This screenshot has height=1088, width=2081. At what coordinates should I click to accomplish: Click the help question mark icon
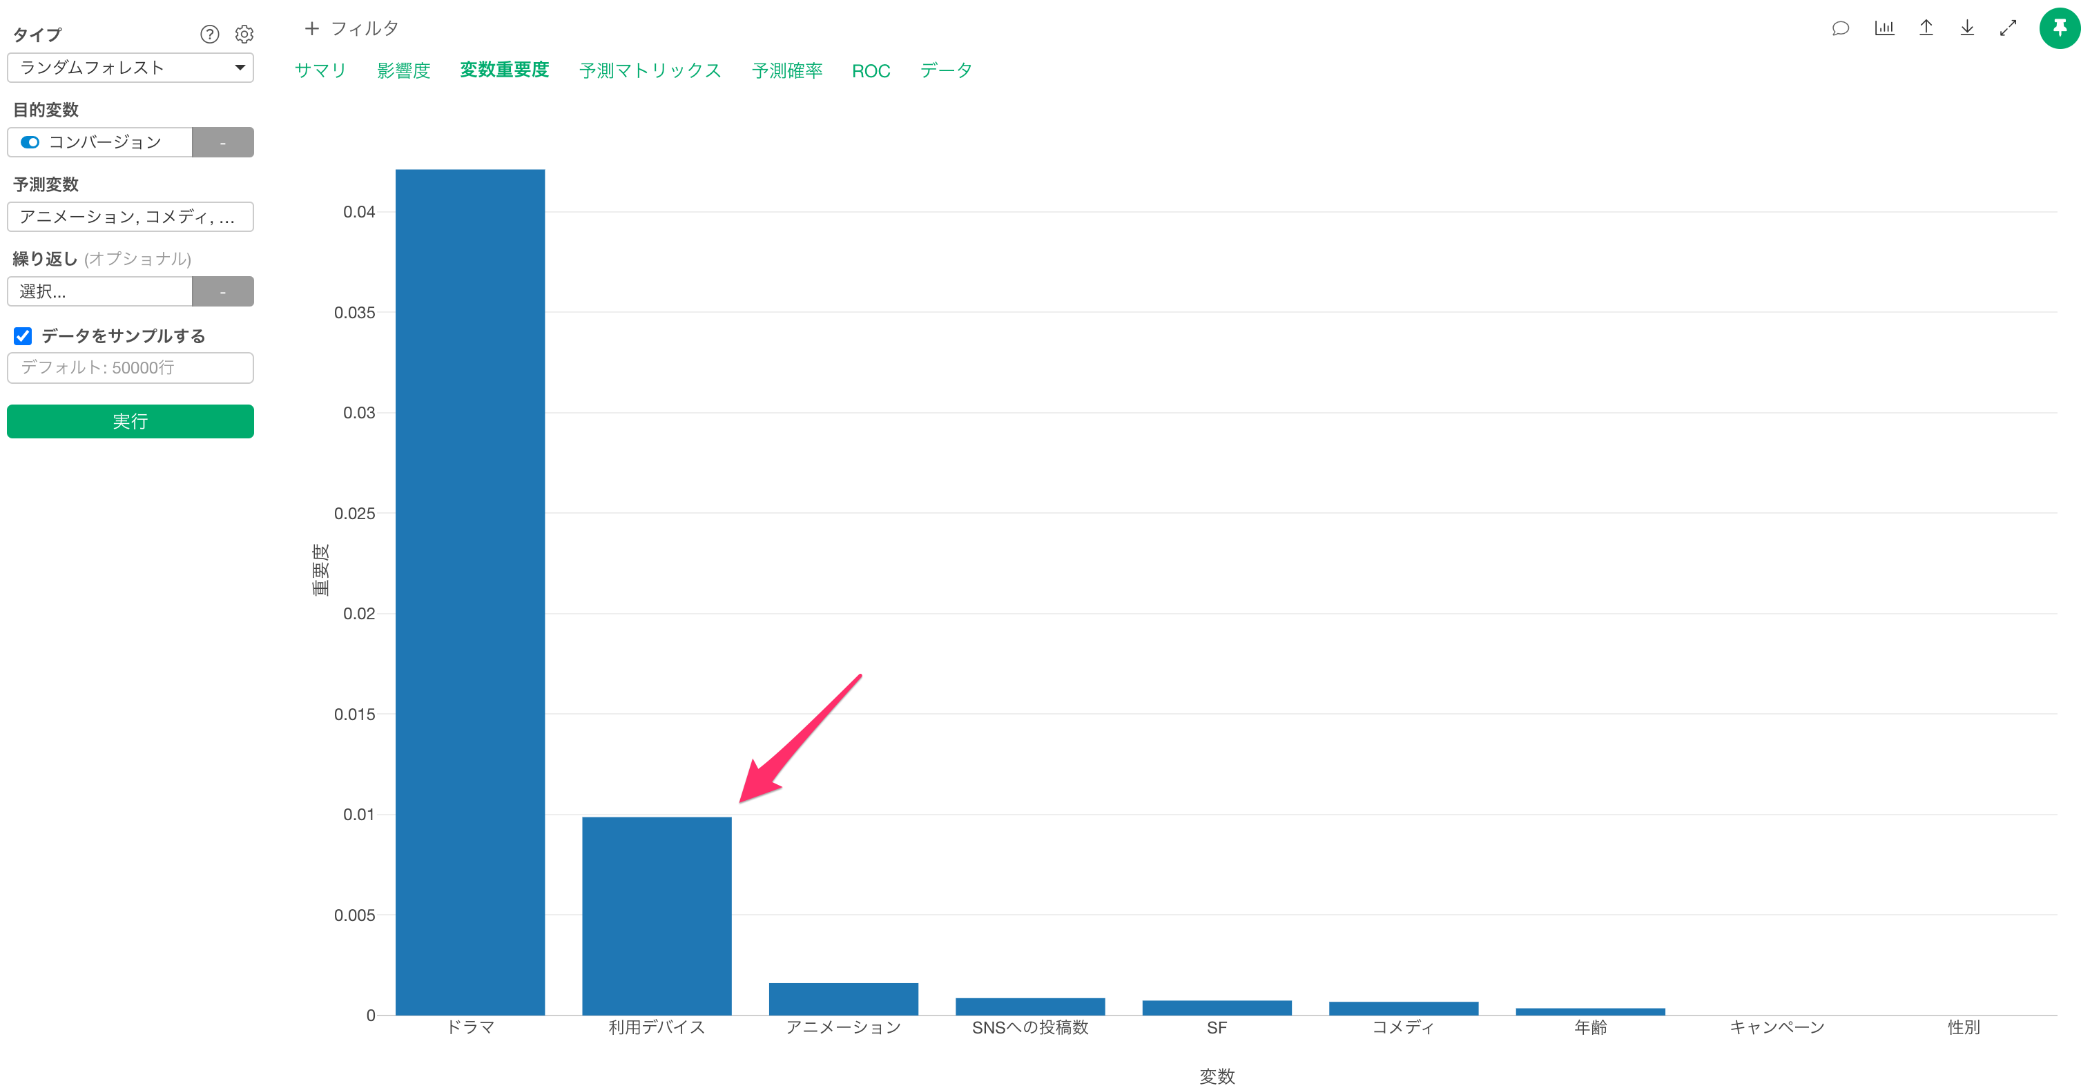pos(209,34)
